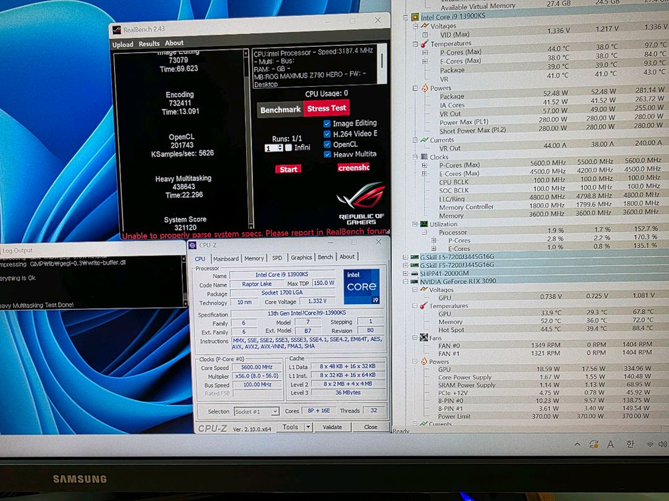Click the Start button in RealBench
Viewport: 669px width, 501px height.
point(288,169)
